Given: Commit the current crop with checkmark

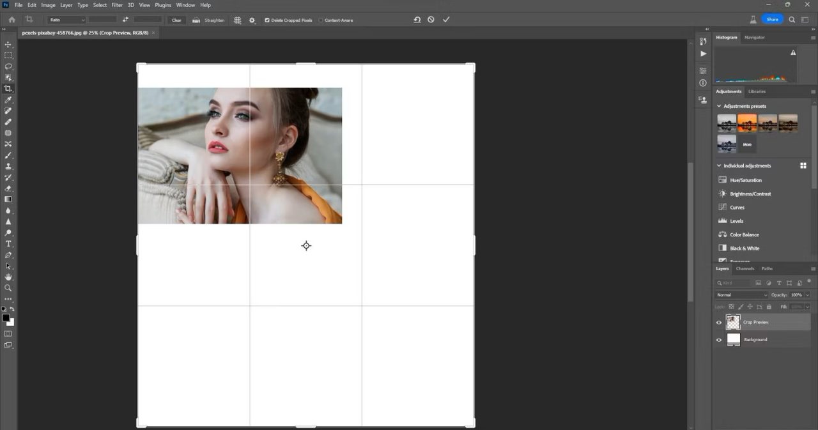Looking at the screenshot, I should (446, 20).
